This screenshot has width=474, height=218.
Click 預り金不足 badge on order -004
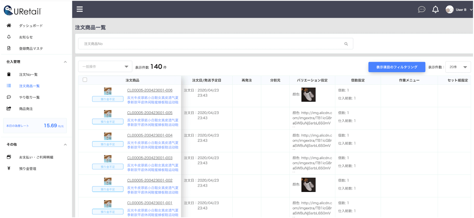(108, 144)
